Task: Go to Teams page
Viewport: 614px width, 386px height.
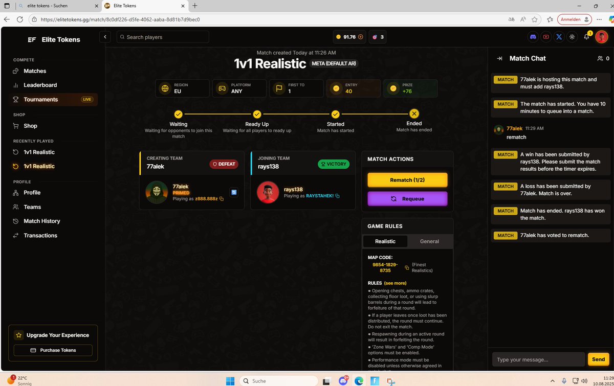Action: (x=32, y=207)
